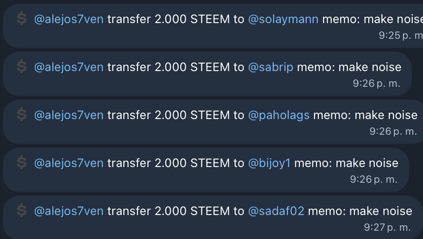The height and width of the screenshot is (239, 423).
Task: Click the memo text in the paholags message
Action: [365, 115]
